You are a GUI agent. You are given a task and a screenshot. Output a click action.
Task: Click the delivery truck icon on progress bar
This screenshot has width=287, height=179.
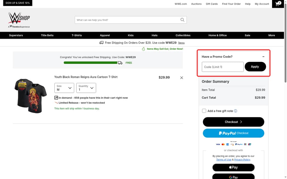[120, 63]
